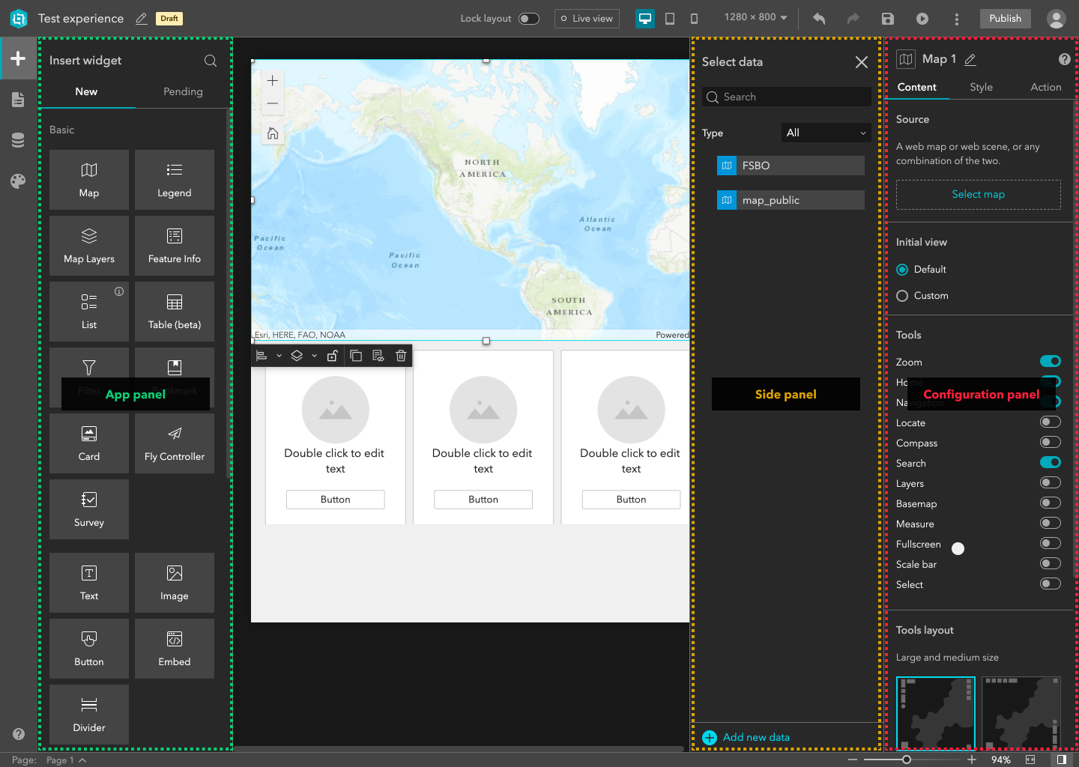The height and width of the screenshot is (767, 1079).
Task: Enable the Lock layout toggle
Action: pos(529,17)
